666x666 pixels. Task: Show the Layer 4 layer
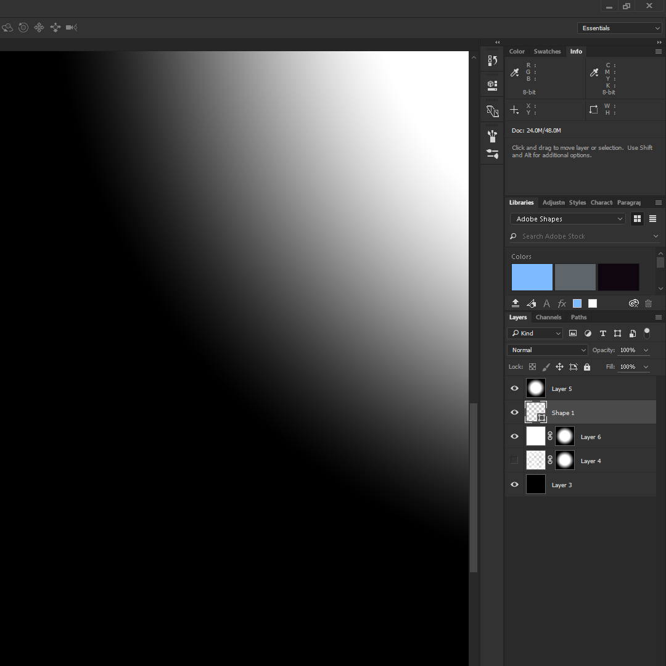point(514,460)
